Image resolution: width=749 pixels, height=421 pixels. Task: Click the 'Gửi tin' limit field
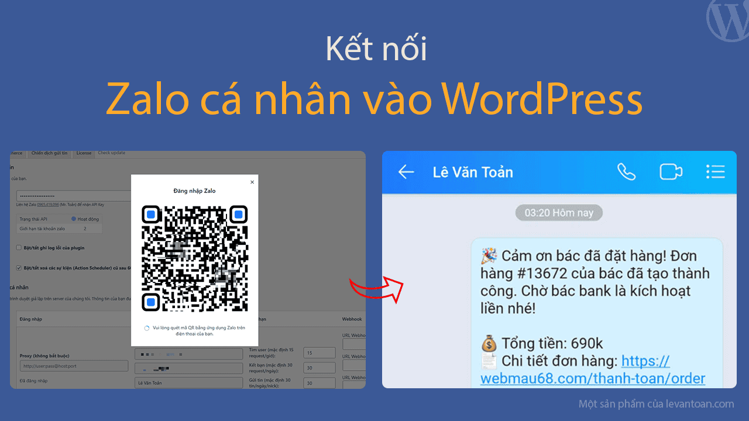(320, 383)
